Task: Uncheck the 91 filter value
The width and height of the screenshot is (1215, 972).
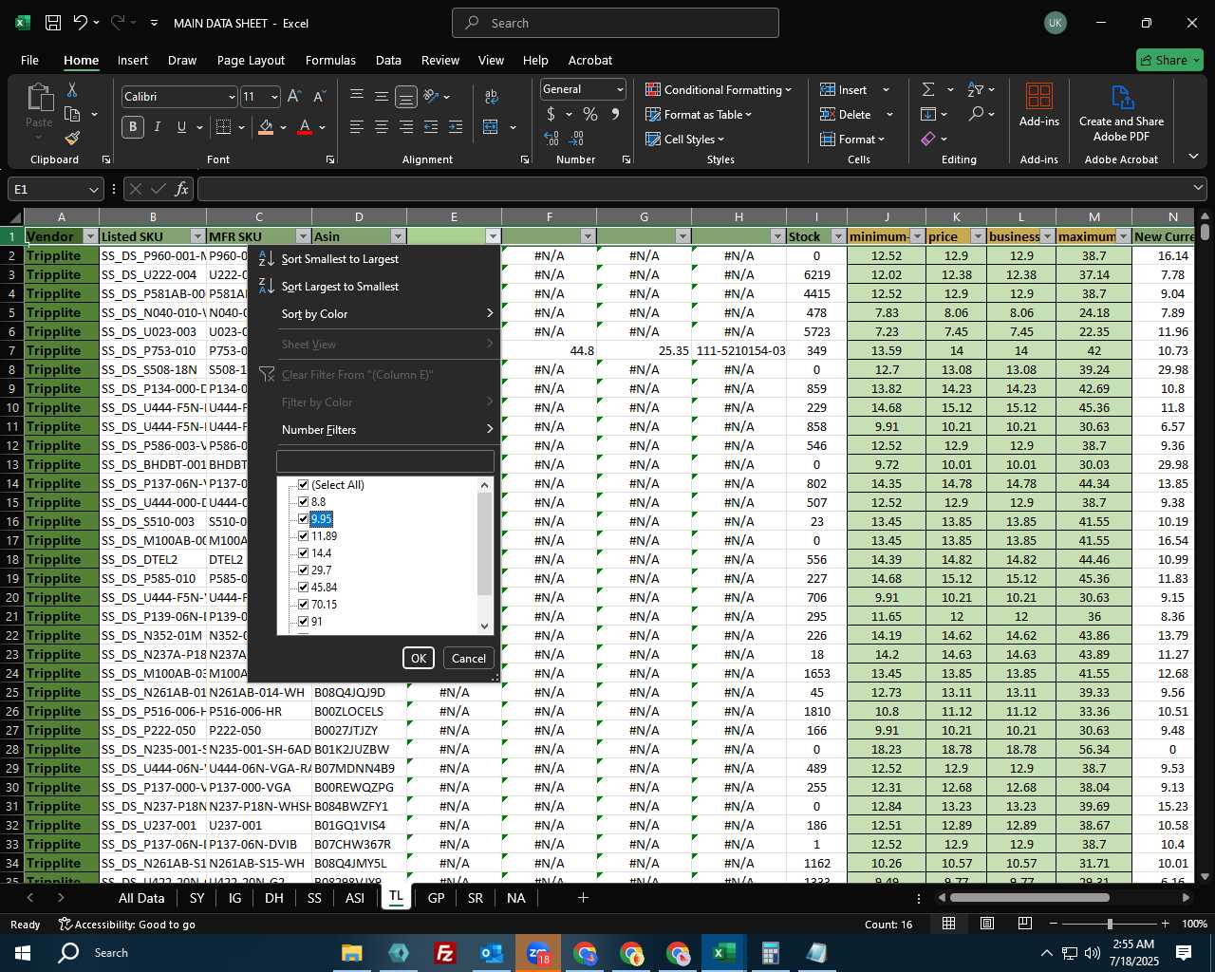Action: 304,621
